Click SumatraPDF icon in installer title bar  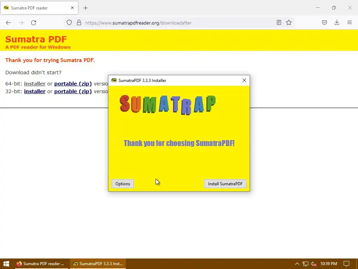coord(114,80)
